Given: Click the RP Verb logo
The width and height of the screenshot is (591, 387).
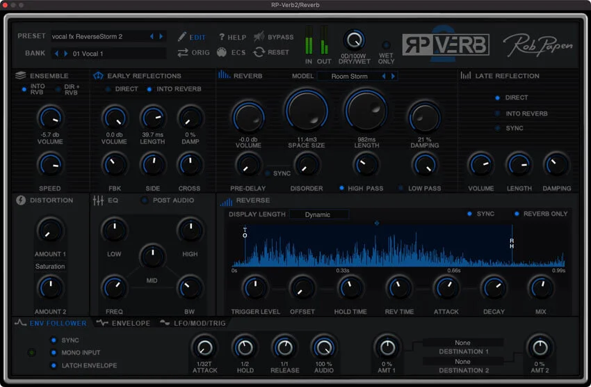Looking at the screenshot, I should click(446, 44).
